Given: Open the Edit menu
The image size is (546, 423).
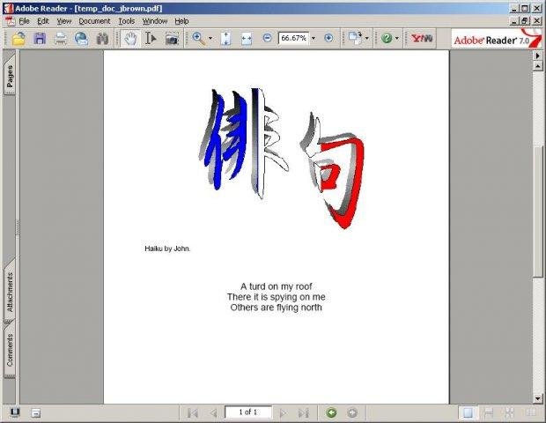Looking at the screenshot, I should [43, 21].
